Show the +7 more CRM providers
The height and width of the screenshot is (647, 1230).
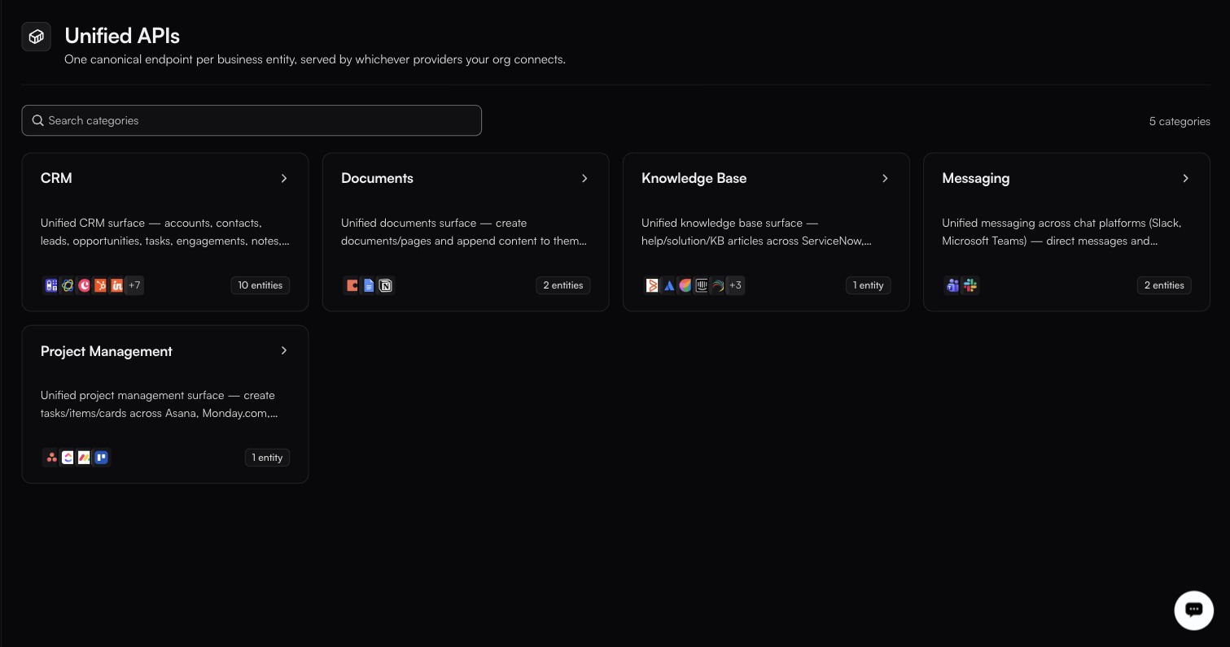pyautogui.click(x=134, y=285)
